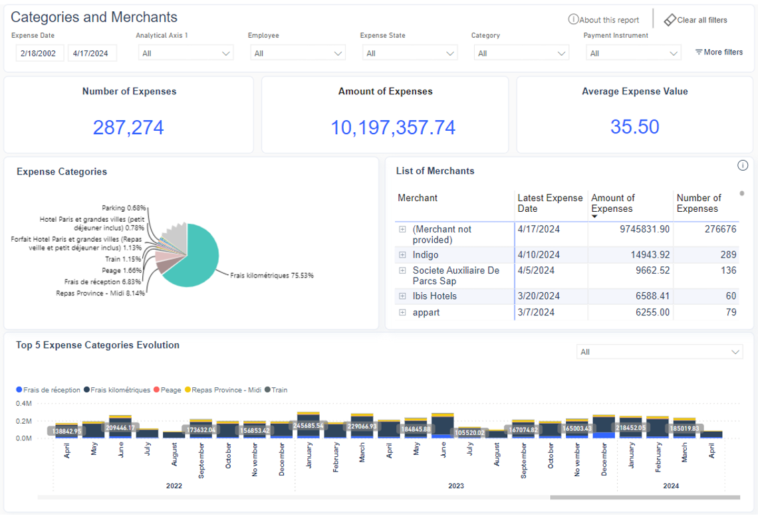This screenshot has width=758, height=516.
Task: Click the appart amount 6255.00
Action: [x=653, y=312]
